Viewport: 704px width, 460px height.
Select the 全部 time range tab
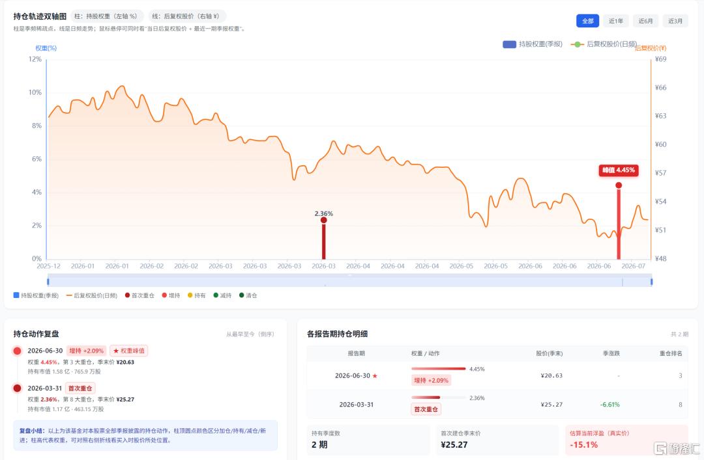coord(588,21)
